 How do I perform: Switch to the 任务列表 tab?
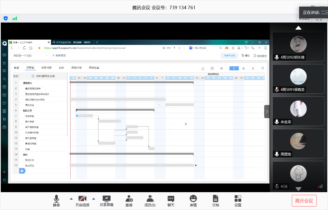pos(46,68)
